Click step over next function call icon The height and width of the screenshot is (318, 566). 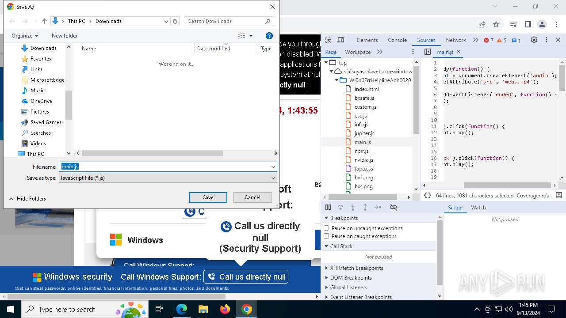340,207
